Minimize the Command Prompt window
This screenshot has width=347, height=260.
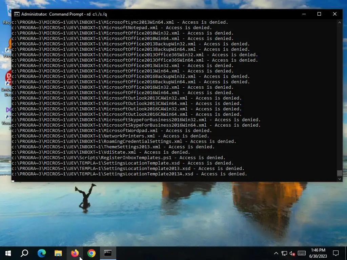(x=304, y=14)
